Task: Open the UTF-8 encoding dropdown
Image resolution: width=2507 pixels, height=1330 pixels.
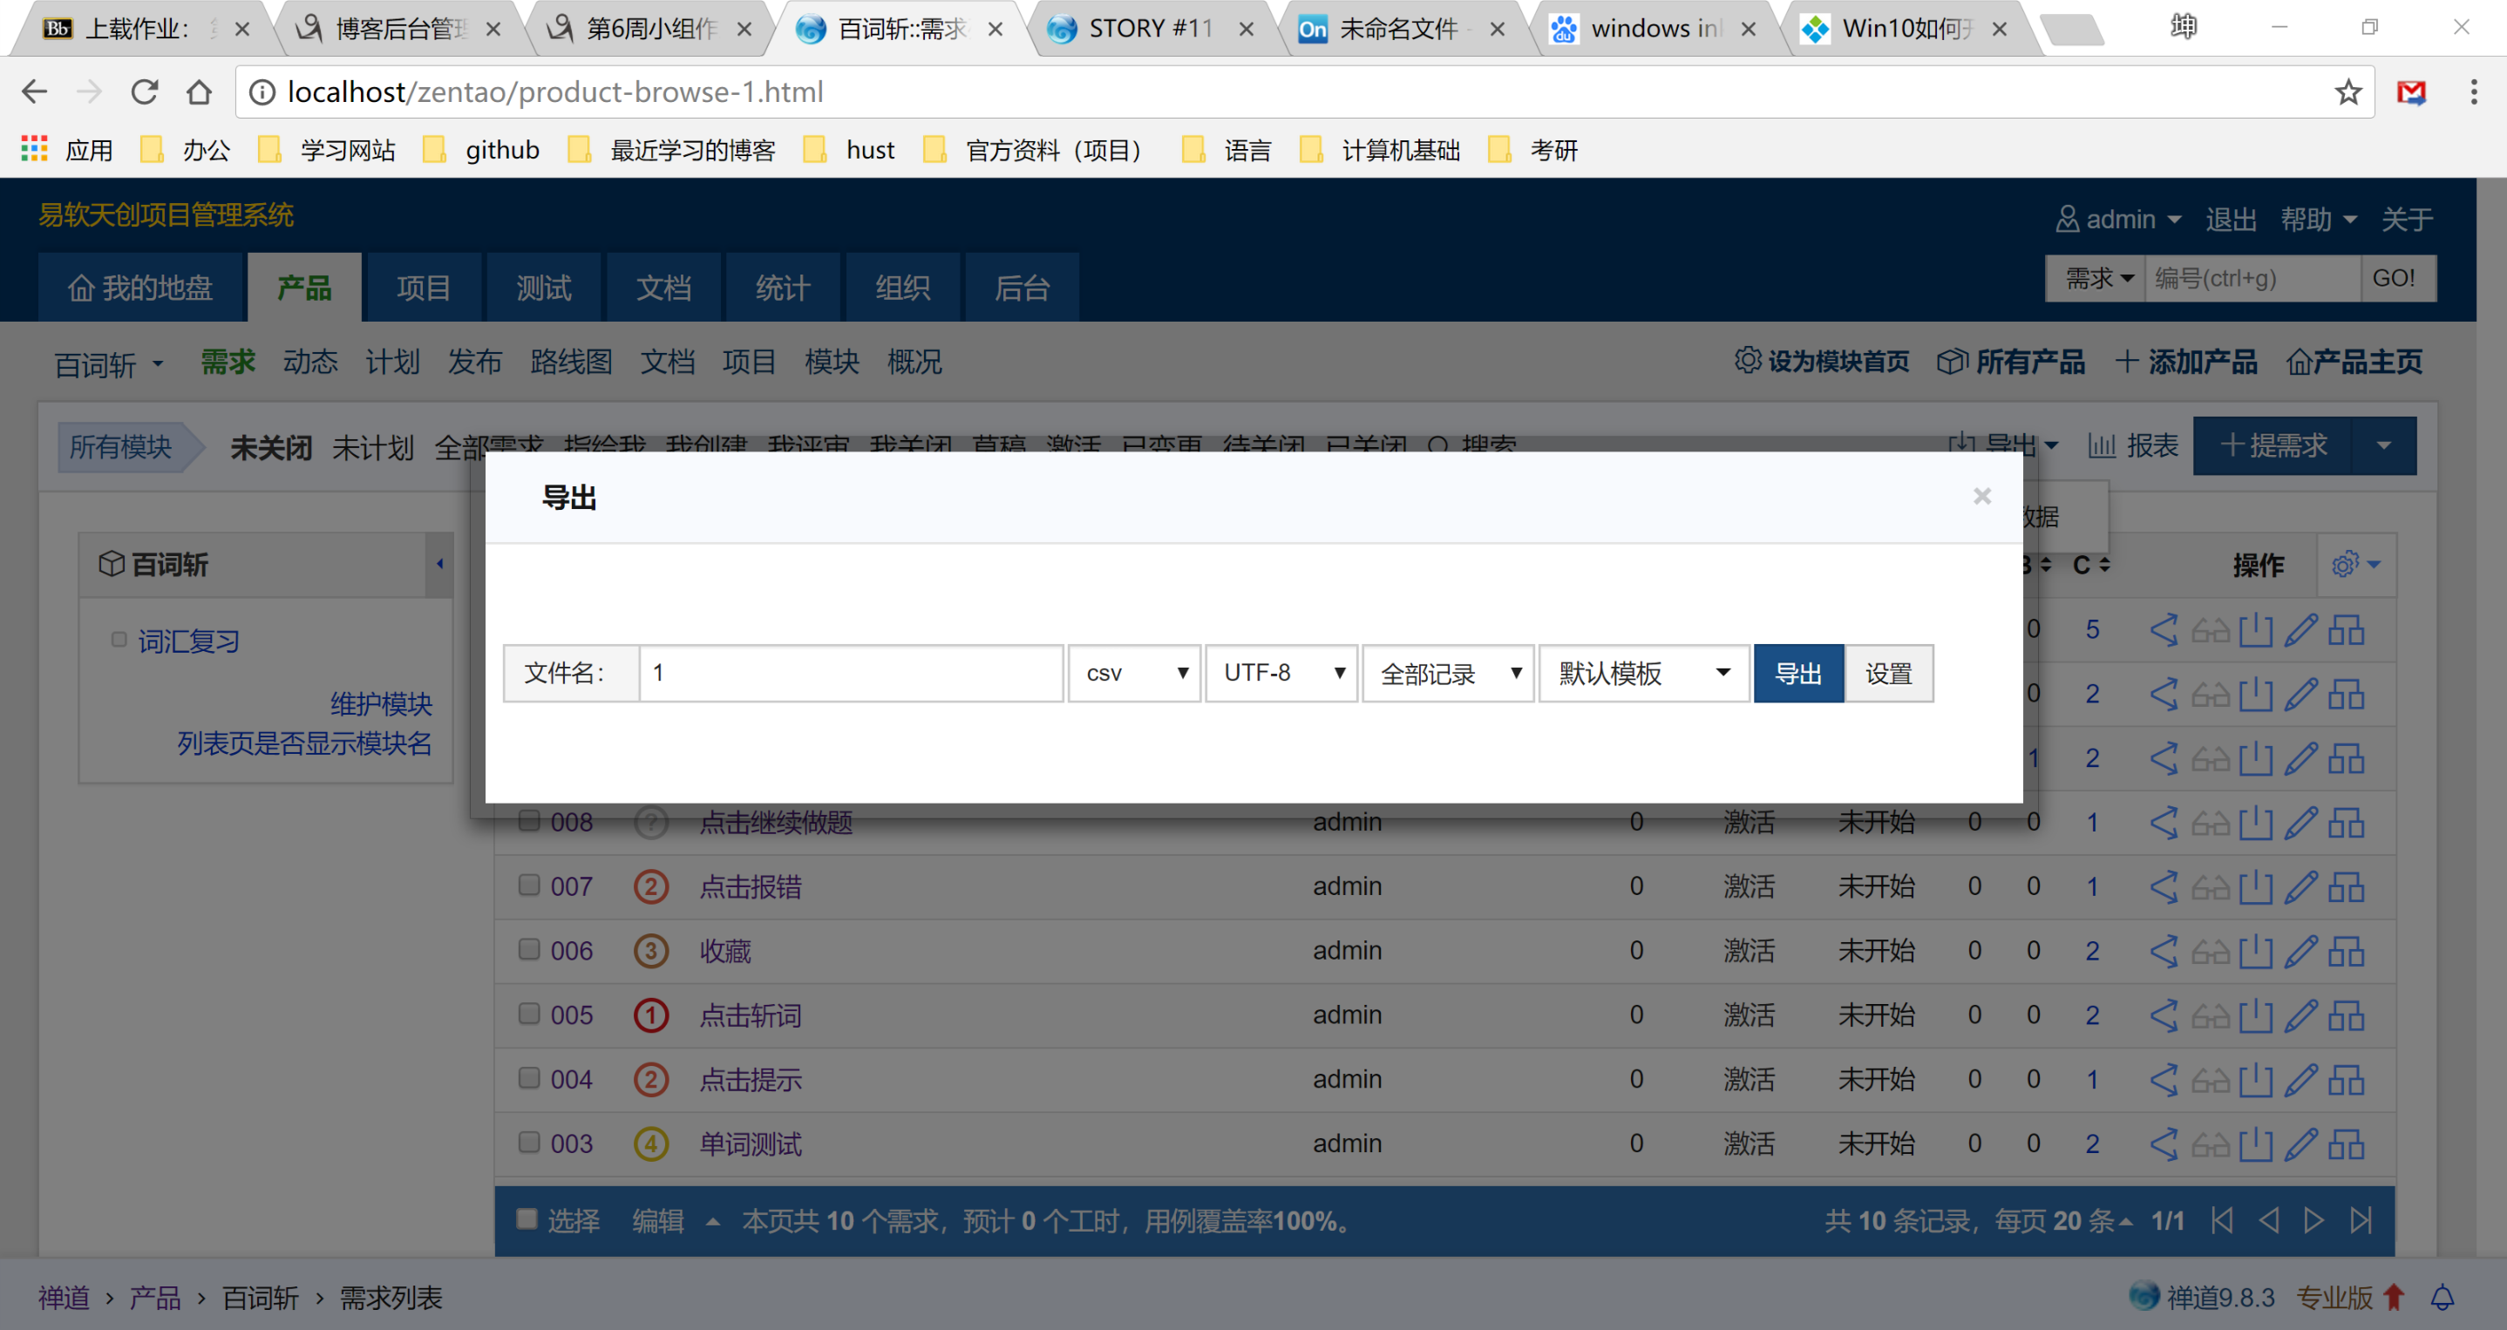Action: (x=1281, y=673)
